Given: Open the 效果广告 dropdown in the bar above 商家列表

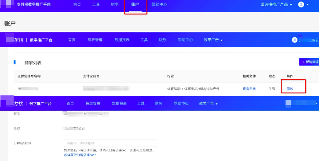Looking at the screenshot, I should coord(213,40).
